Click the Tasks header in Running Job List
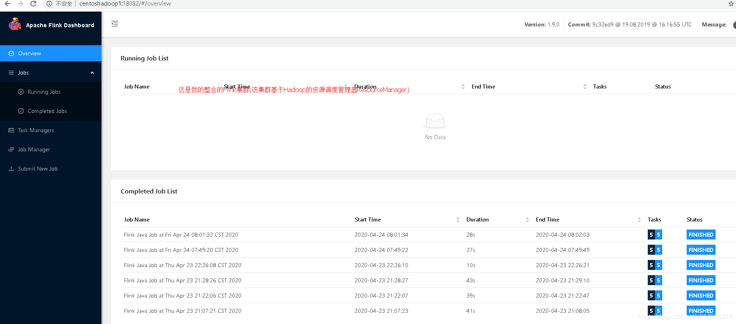 [x=600, y=87]
